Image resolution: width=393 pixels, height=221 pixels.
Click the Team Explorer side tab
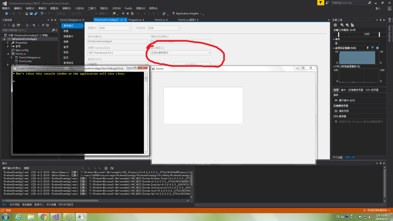[x=390, y=33]
